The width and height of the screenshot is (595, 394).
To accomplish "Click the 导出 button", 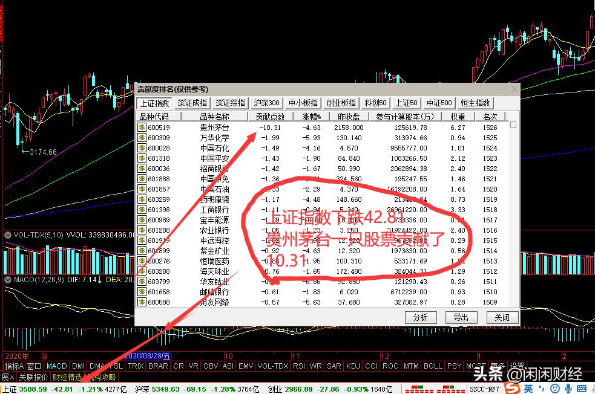I will tap(461, 317).
